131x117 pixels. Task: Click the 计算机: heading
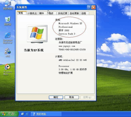pos(59,57)
